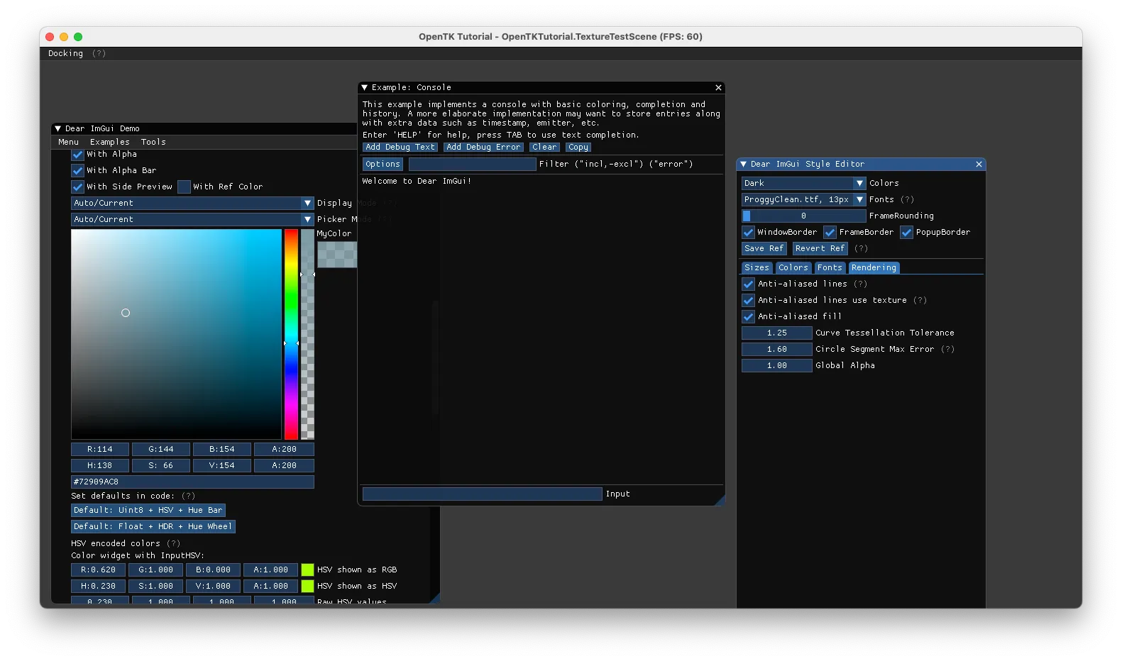This screenshot has height=661, width=1122.
Task: Click the Console window resize grip
Action: [x=720, y=501]
